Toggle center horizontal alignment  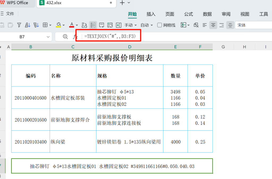tap(213, 25)
